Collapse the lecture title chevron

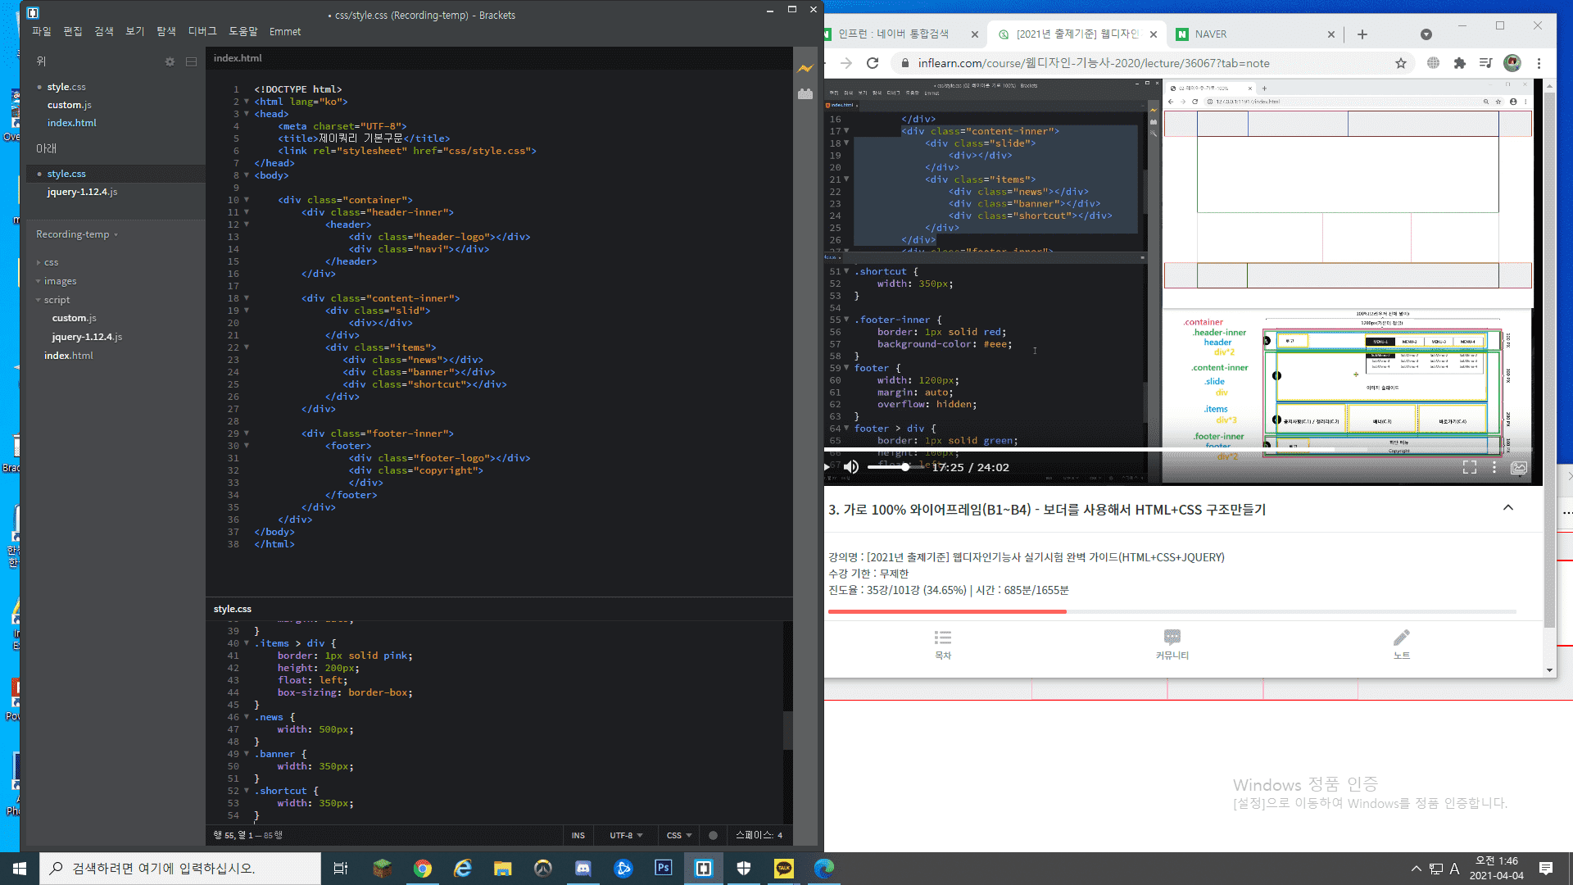tap(1507, 508)
